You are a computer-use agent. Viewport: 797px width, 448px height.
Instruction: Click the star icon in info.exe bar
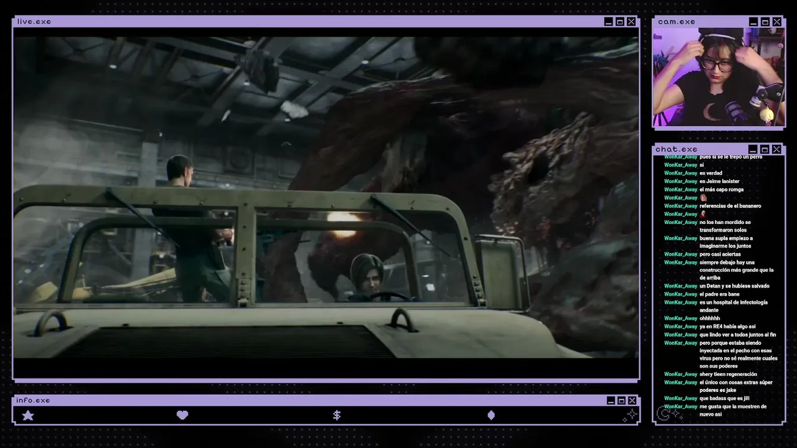click(28, 415)
